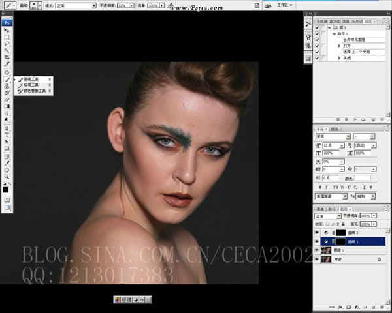Image resolution: width=392 pixels, height=313 pixels.
Task: Select the Shape tool
Action: point(7,149)
